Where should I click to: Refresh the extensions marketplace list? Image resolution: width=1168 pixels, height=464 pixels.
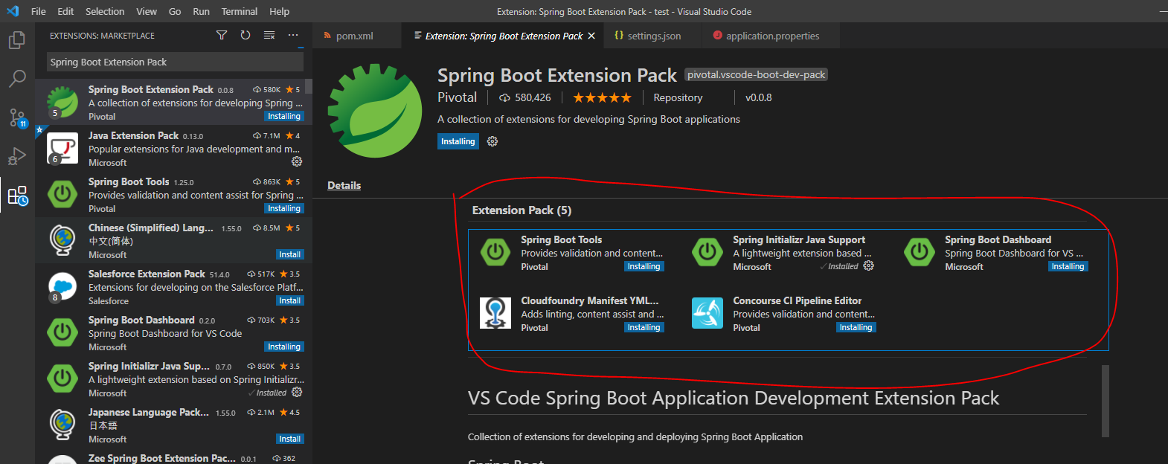coord(246,35)
